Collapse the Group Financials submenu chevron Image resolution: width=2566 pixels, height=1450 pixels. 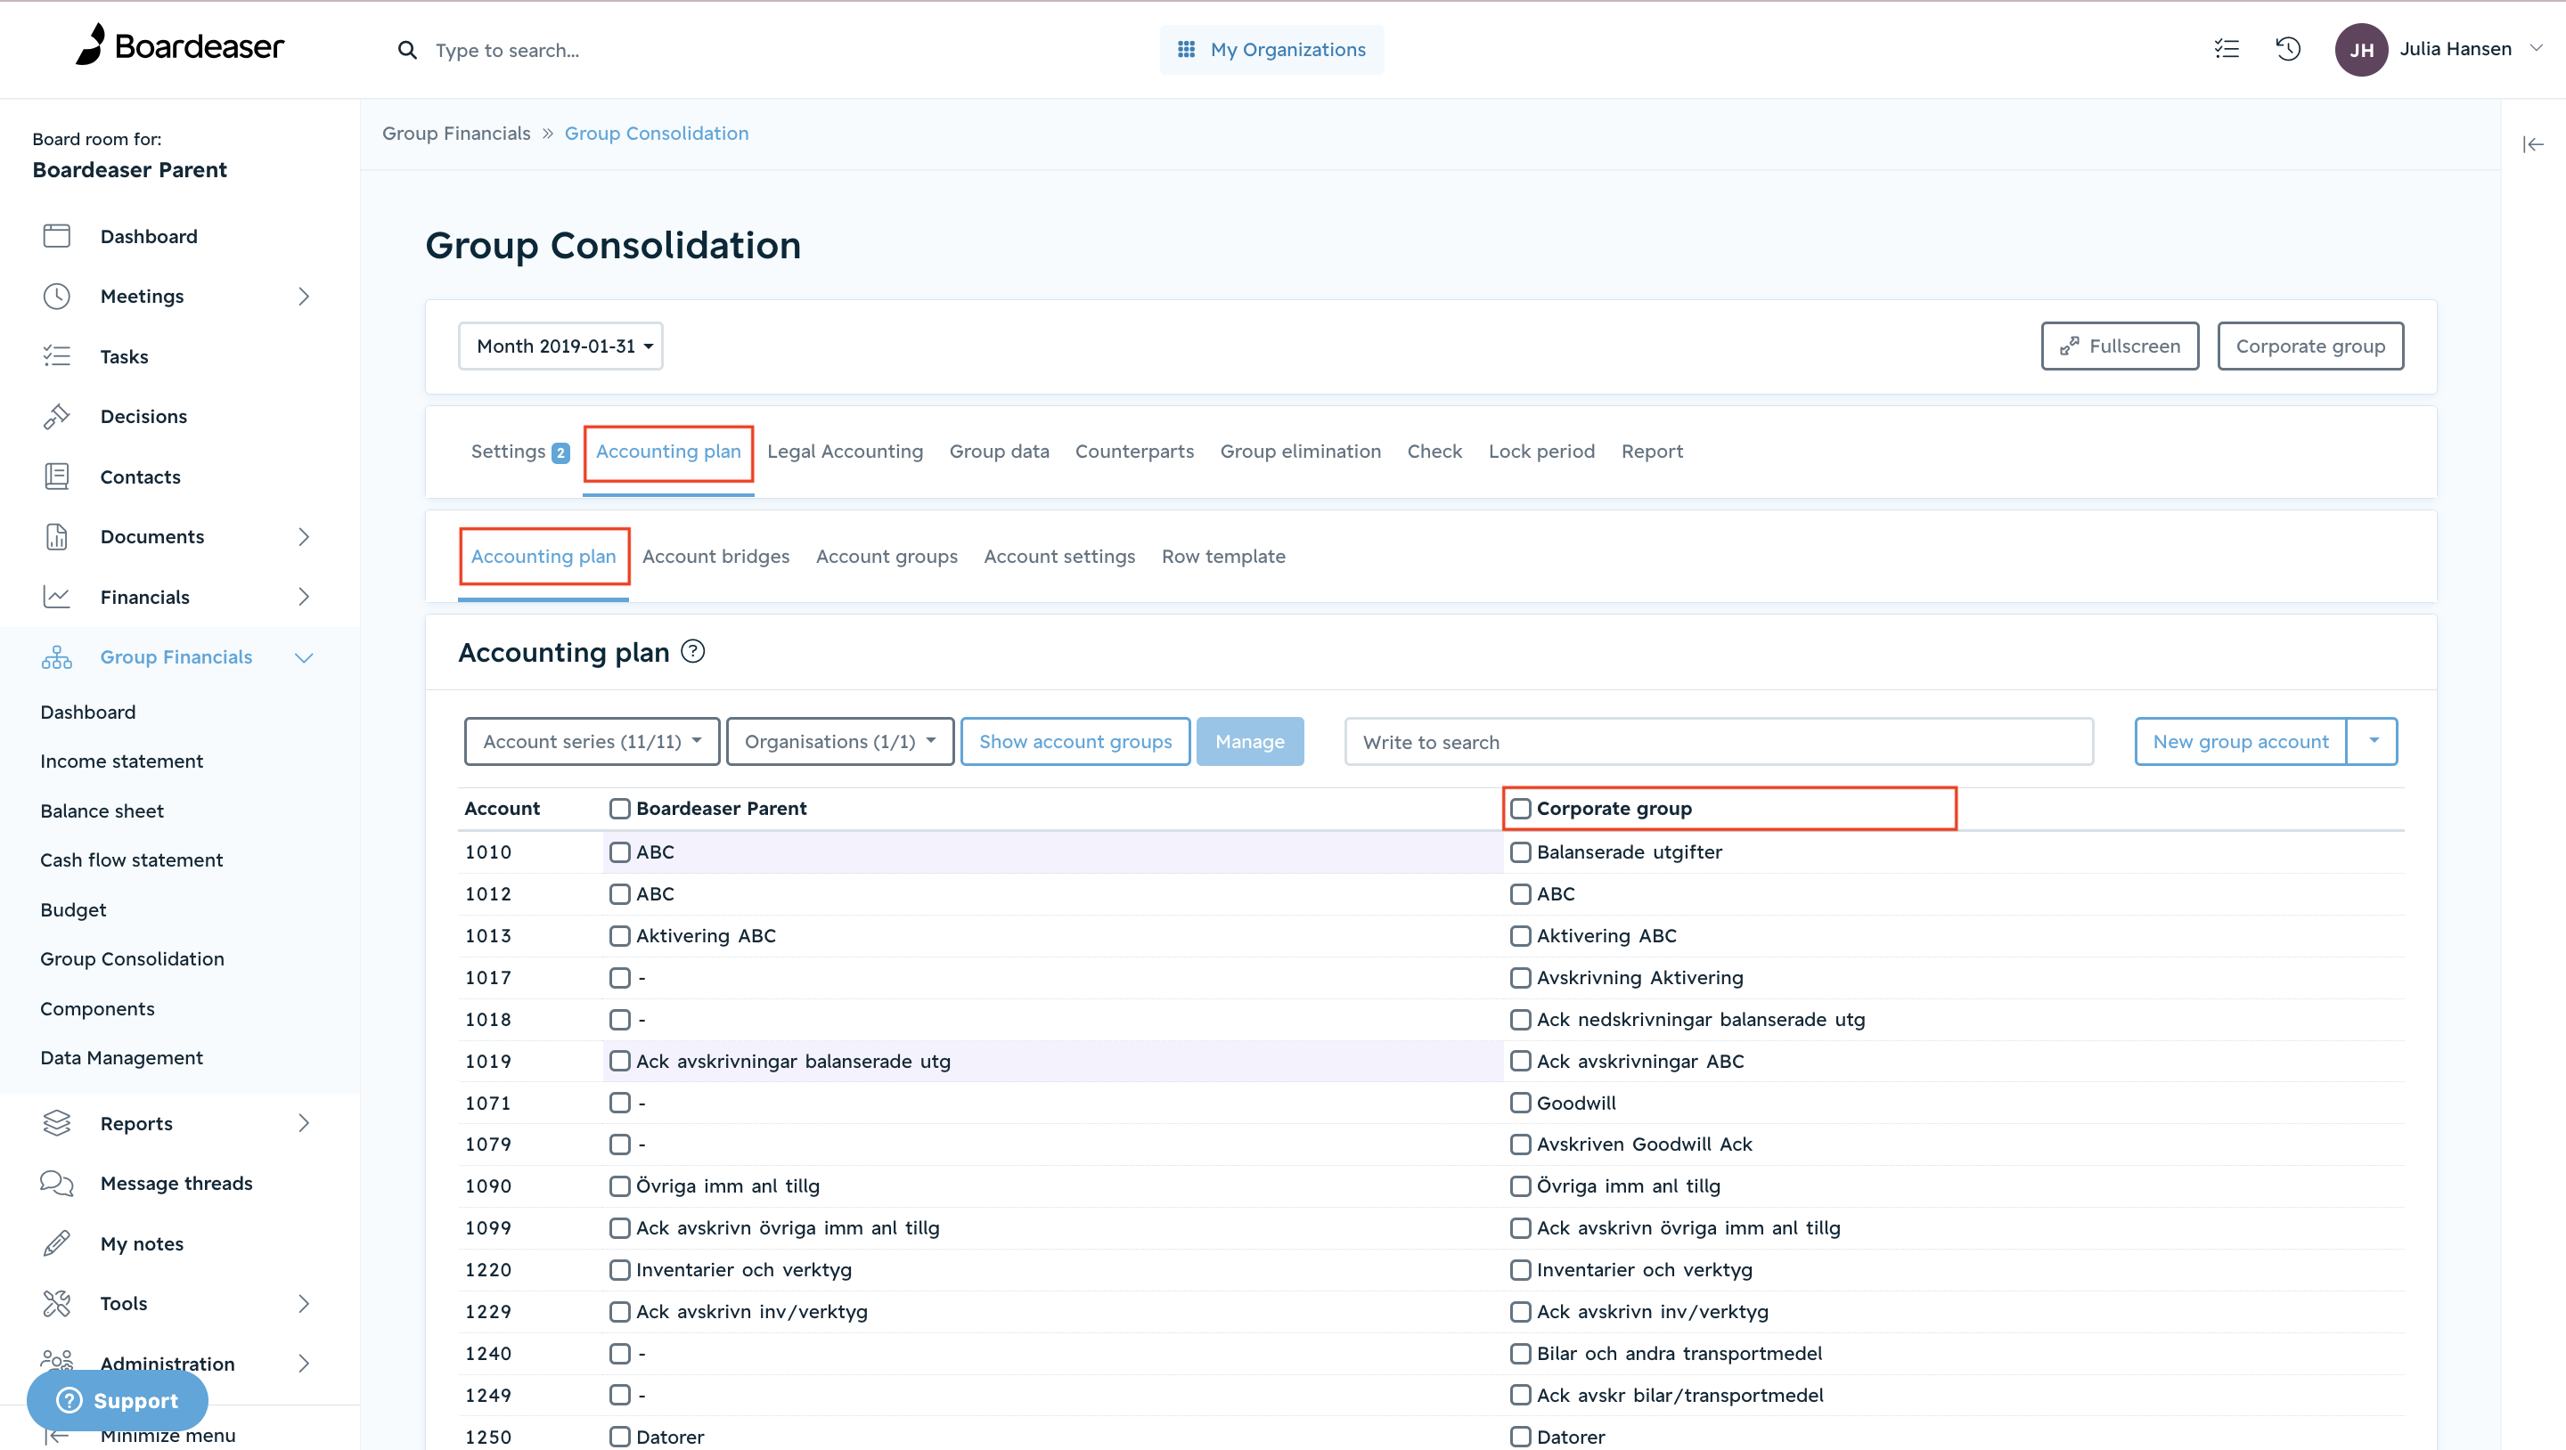coord(304,657)
